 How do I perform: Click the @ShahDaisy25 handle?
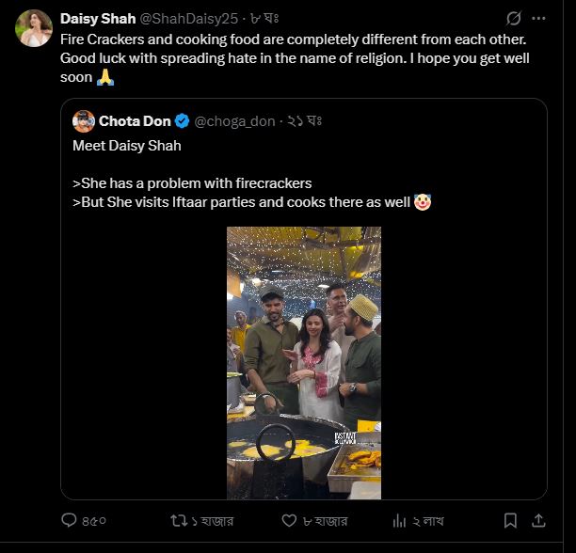[189, 19]
